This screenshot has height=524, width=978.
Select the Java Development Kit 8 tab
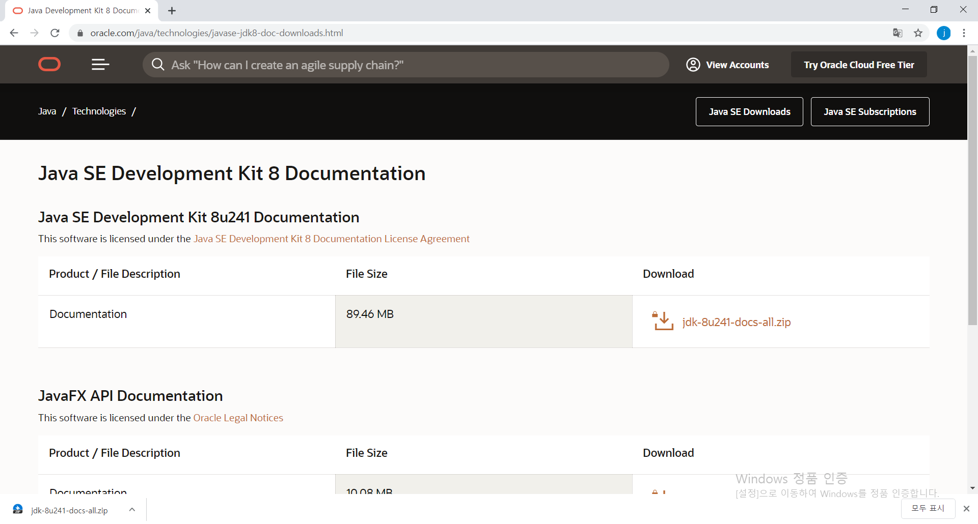click(x=81, y=11)
